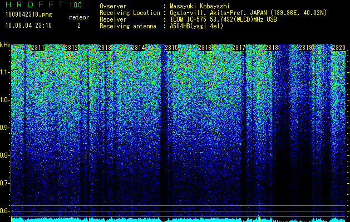Click the observer name Masayuki Kobayashi
The height and width of the screenshot is (222, 350).
point(199,6)
